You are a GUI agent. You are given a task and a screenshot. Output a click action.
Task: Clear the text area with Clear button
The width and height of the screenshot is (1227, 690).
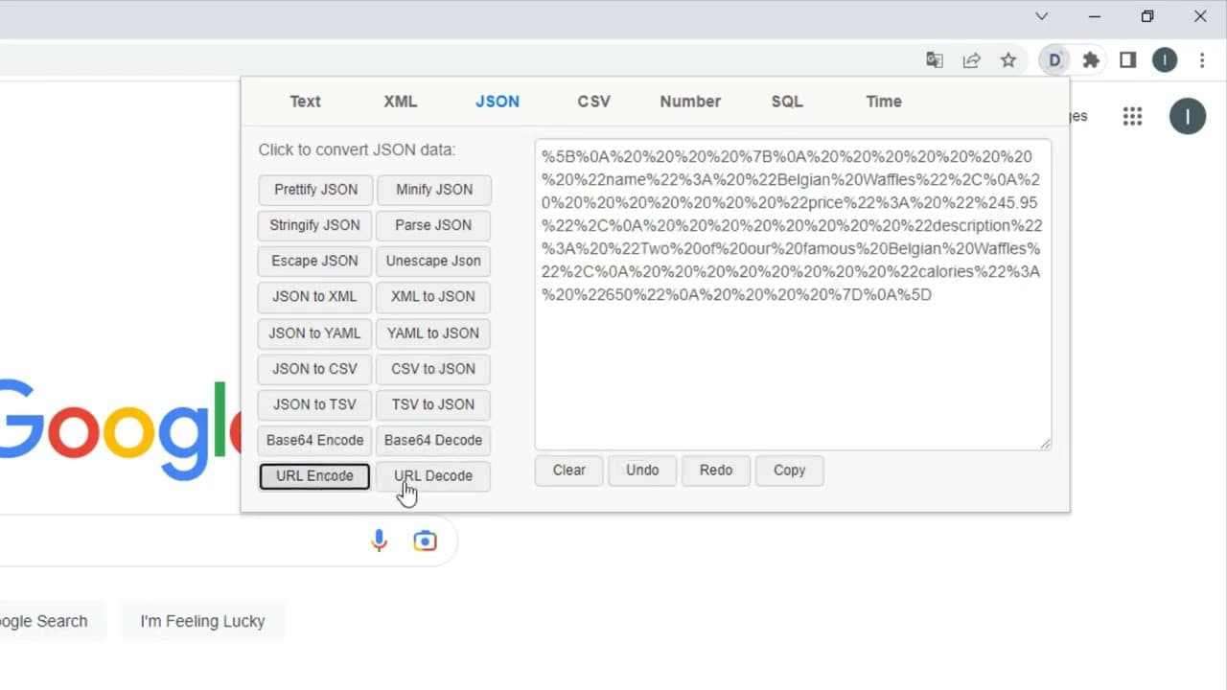coord(569,471)
